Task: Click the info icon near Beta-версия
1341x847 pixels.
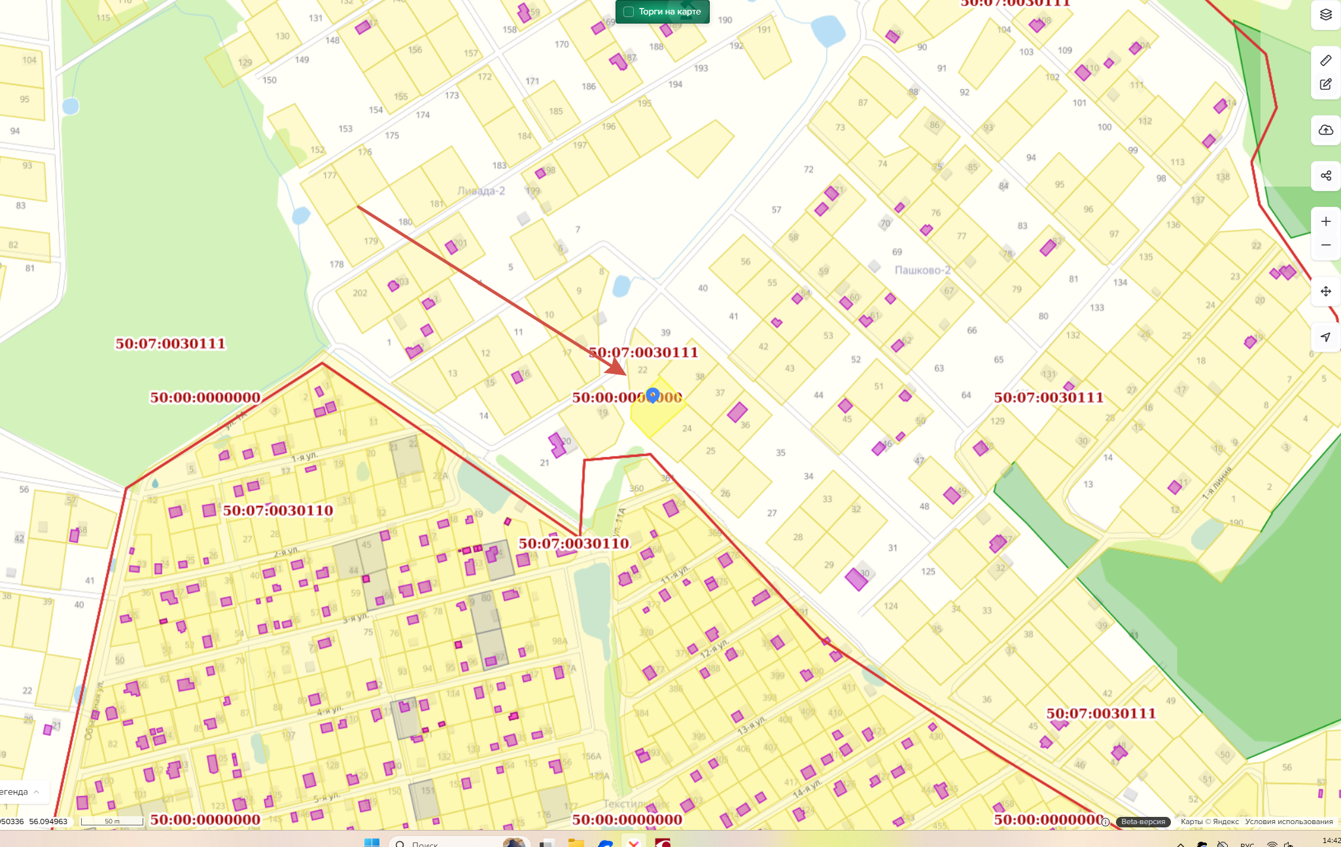Action: 1106,821
